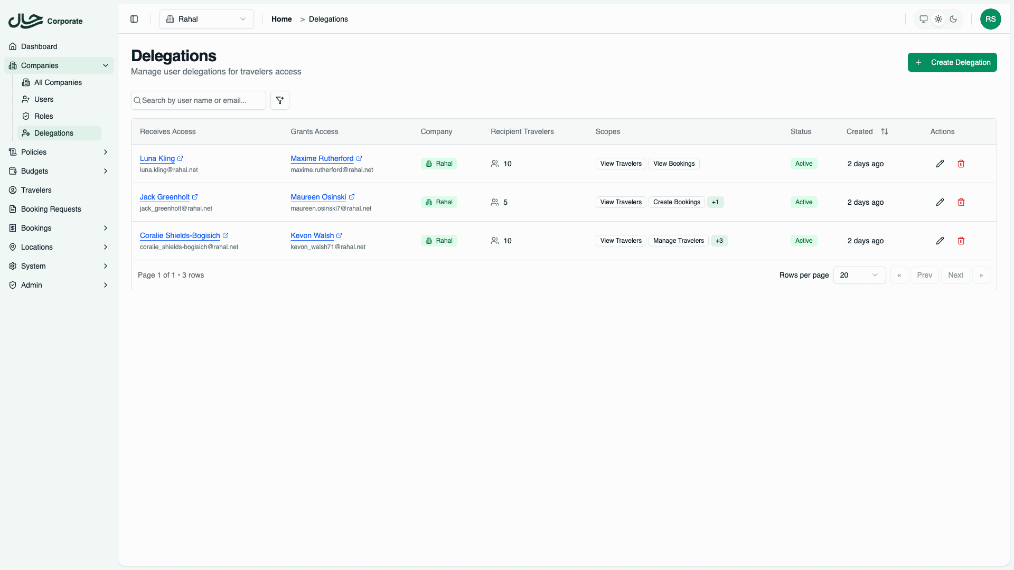Expand the +3 scopes badge for Kevon Walsh
This screenshot has width=1014, height=570.
point(719,241)
